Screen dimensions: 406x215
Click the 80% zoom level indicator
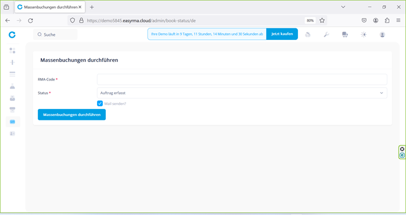(310, 20)
